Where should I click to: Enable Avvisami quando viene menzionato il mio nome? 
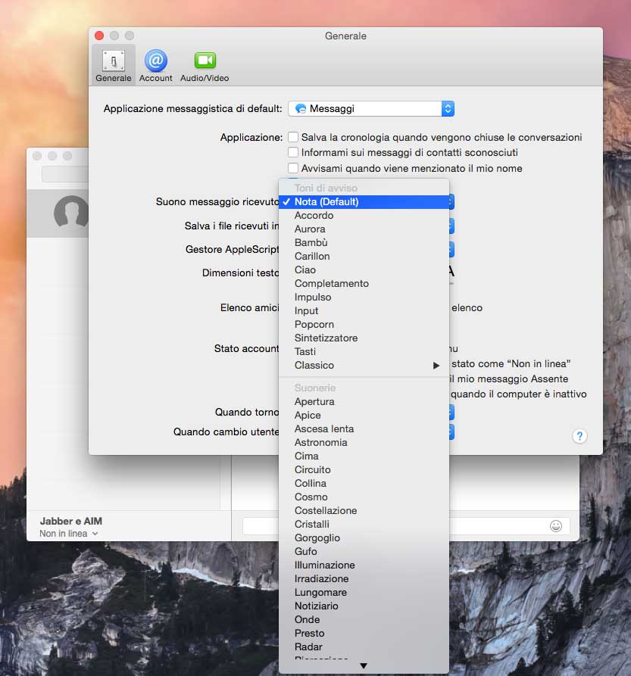tap(293, 168)
